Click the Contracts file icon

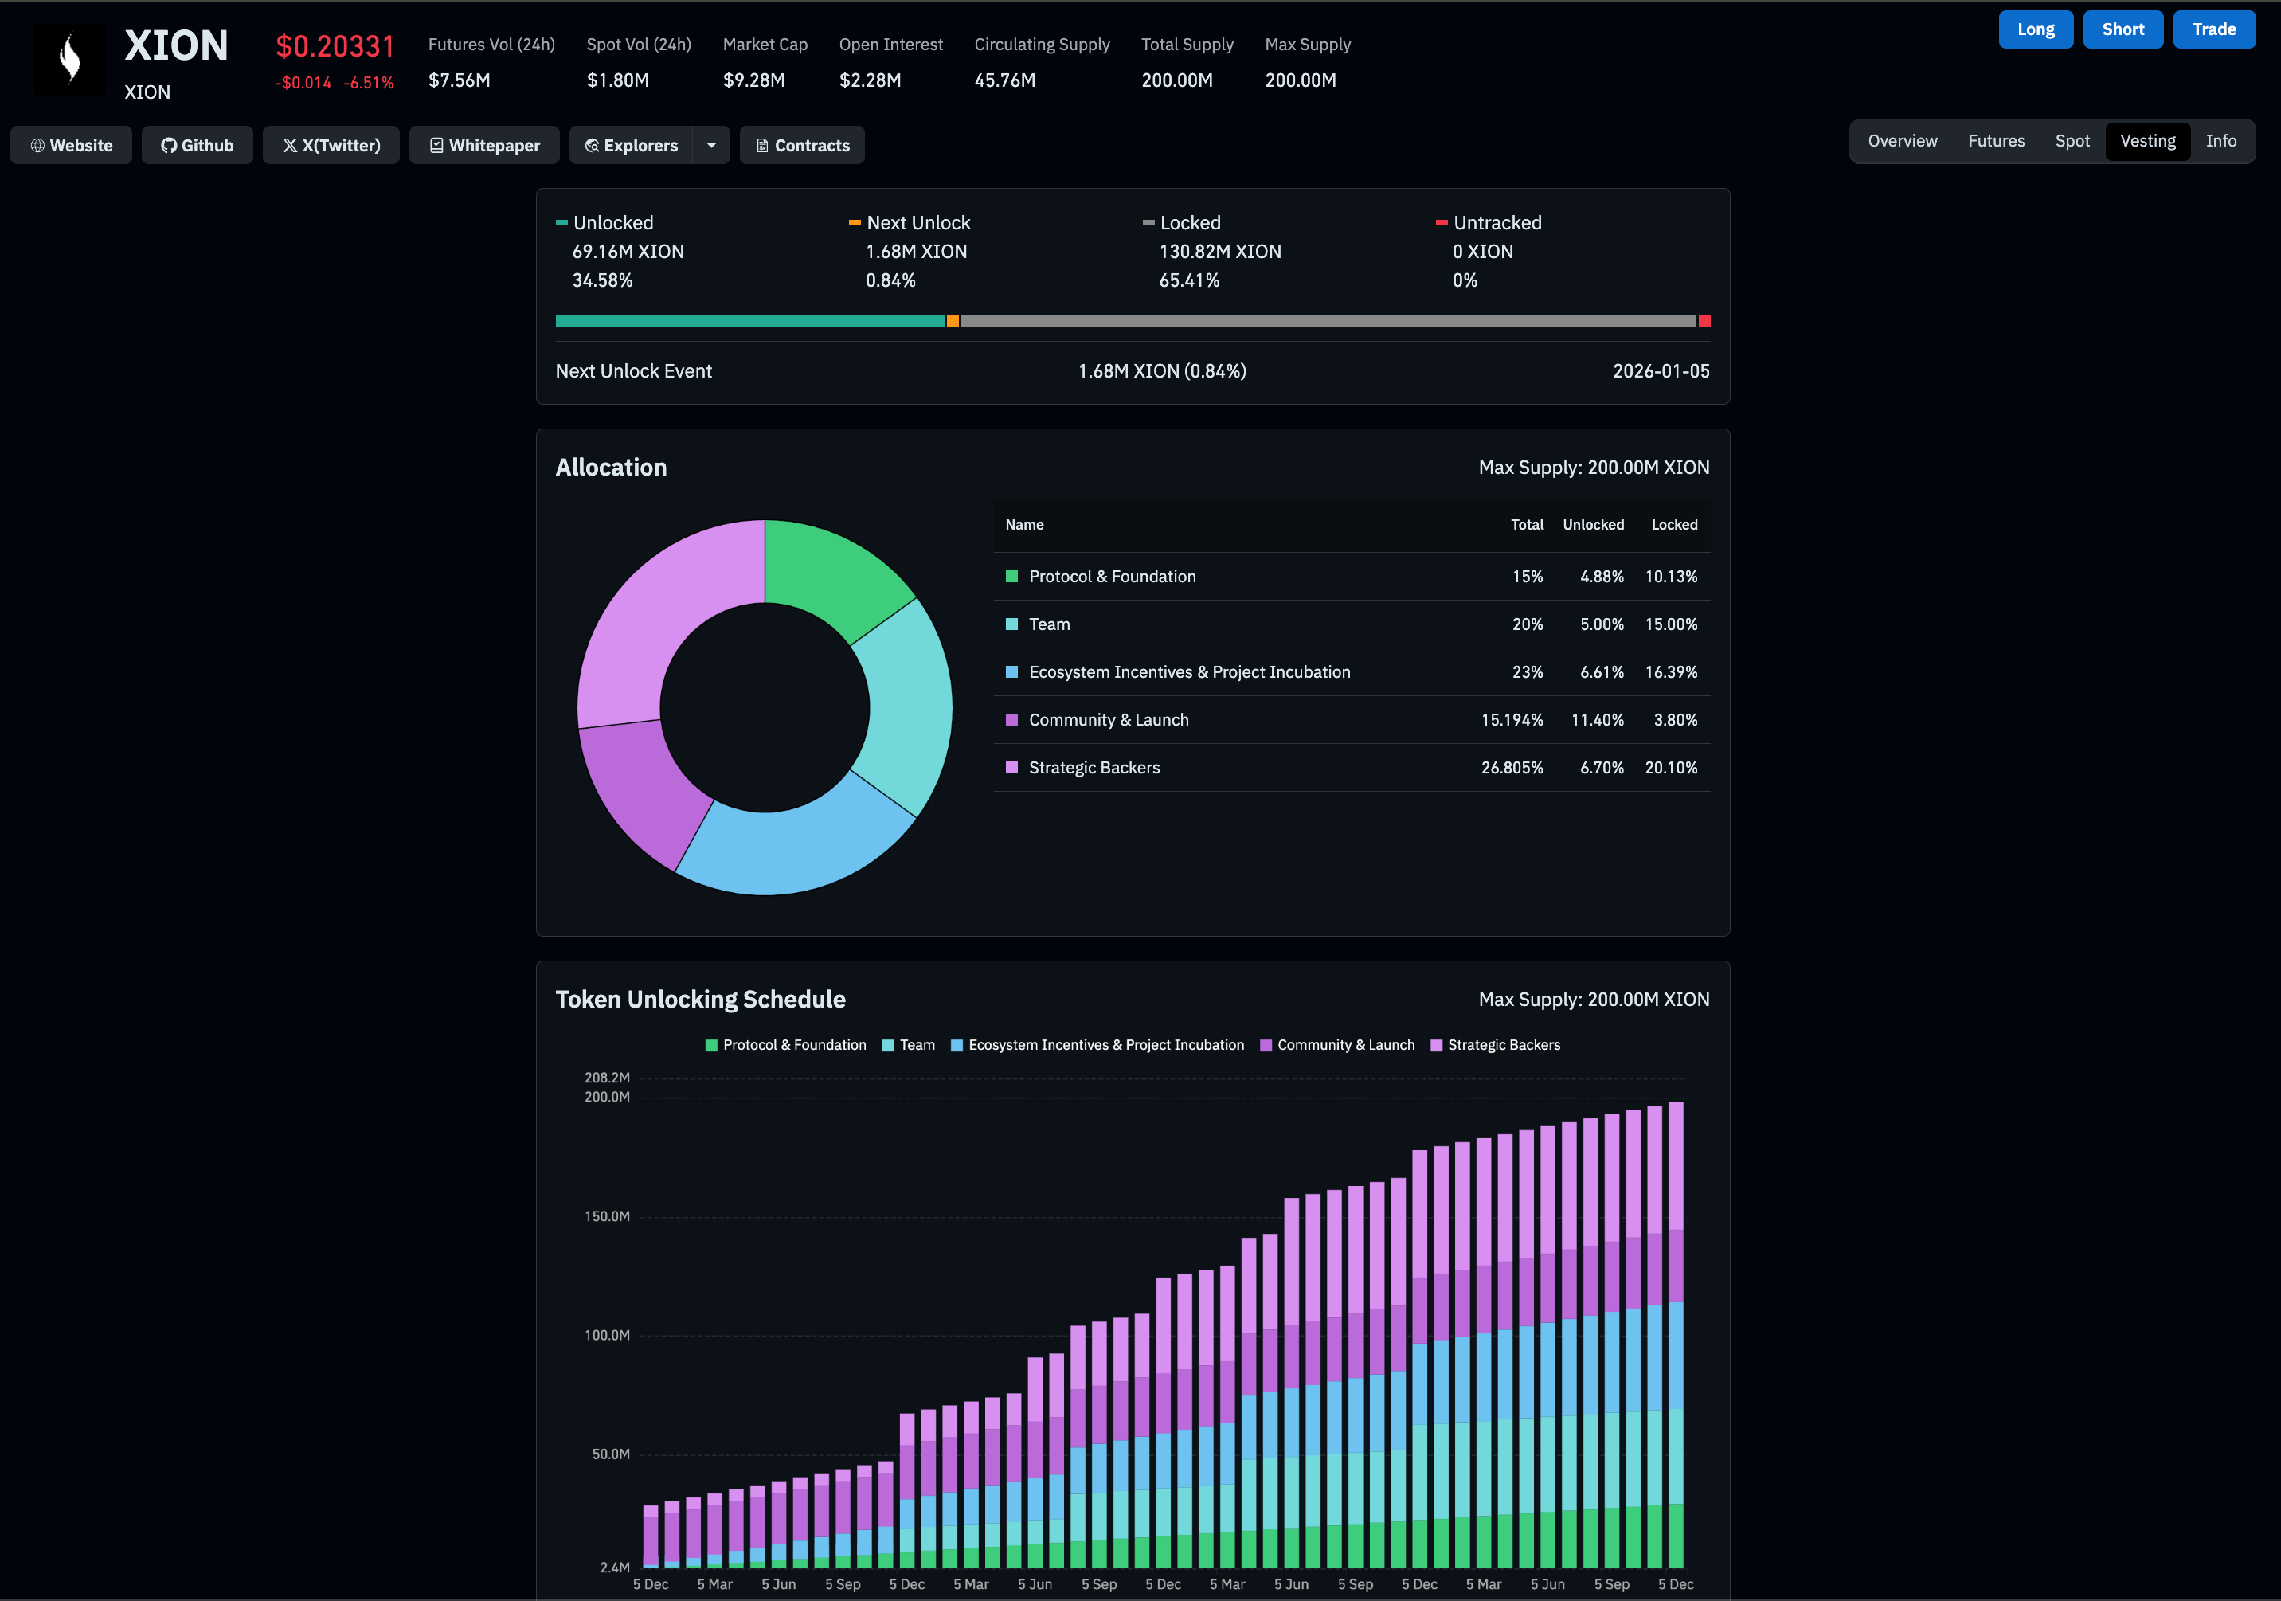click(x=762, y=146)
